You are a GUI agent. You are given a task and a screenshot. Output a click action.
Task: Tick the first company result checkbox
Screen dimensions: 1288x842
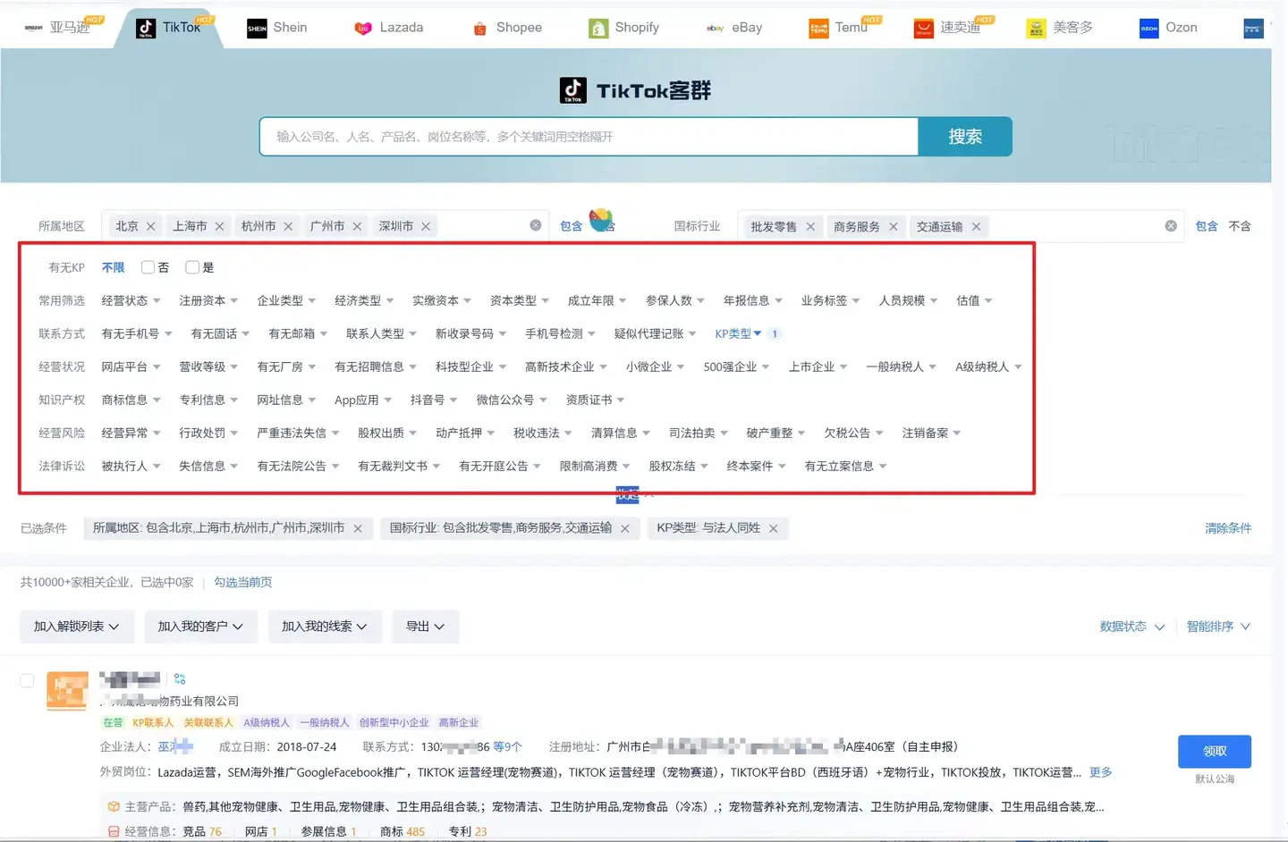27,681
